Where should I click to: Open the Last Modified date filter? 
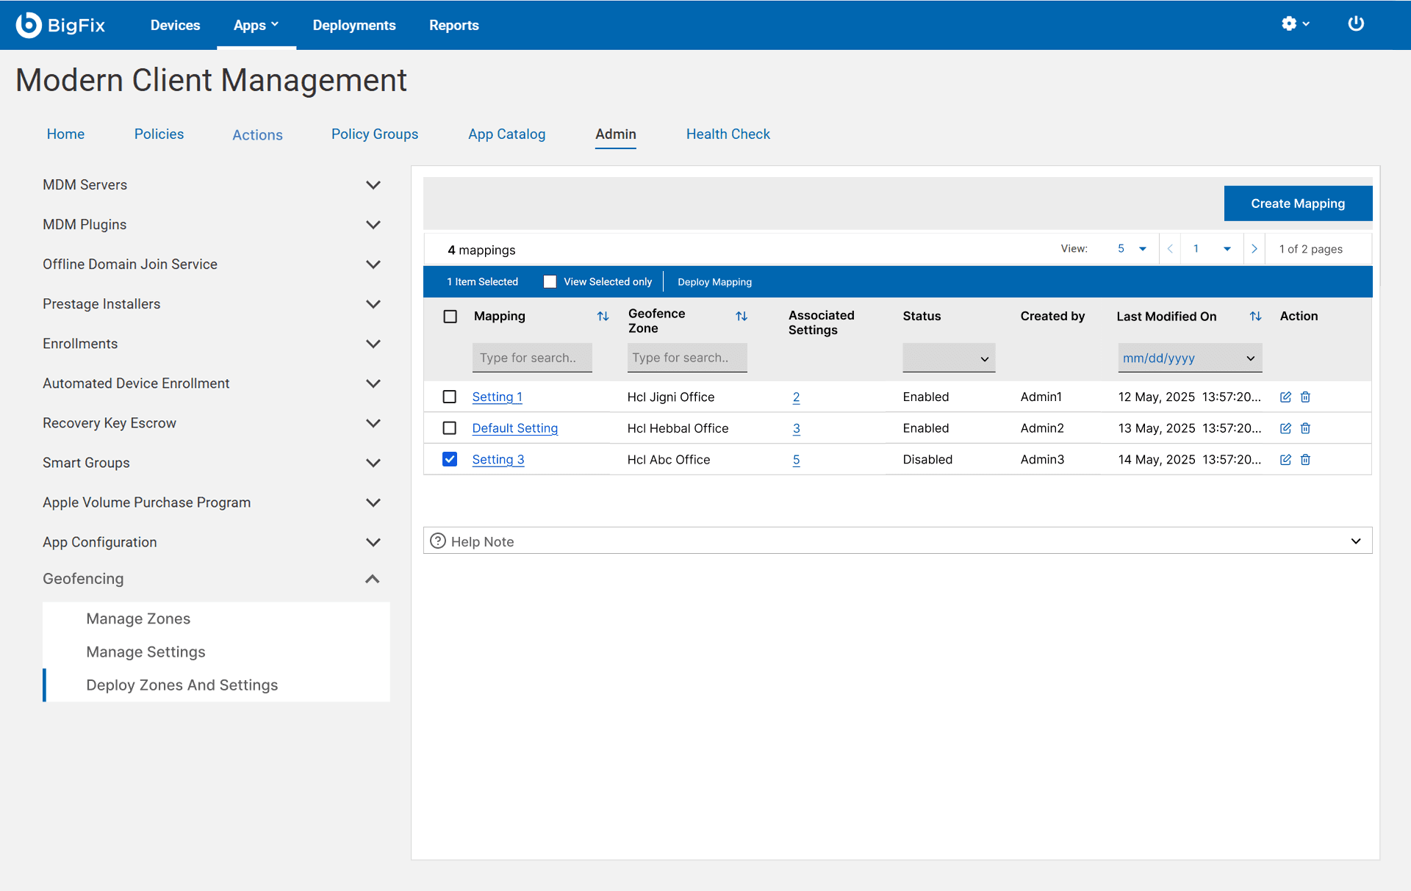pos(1190,358)
